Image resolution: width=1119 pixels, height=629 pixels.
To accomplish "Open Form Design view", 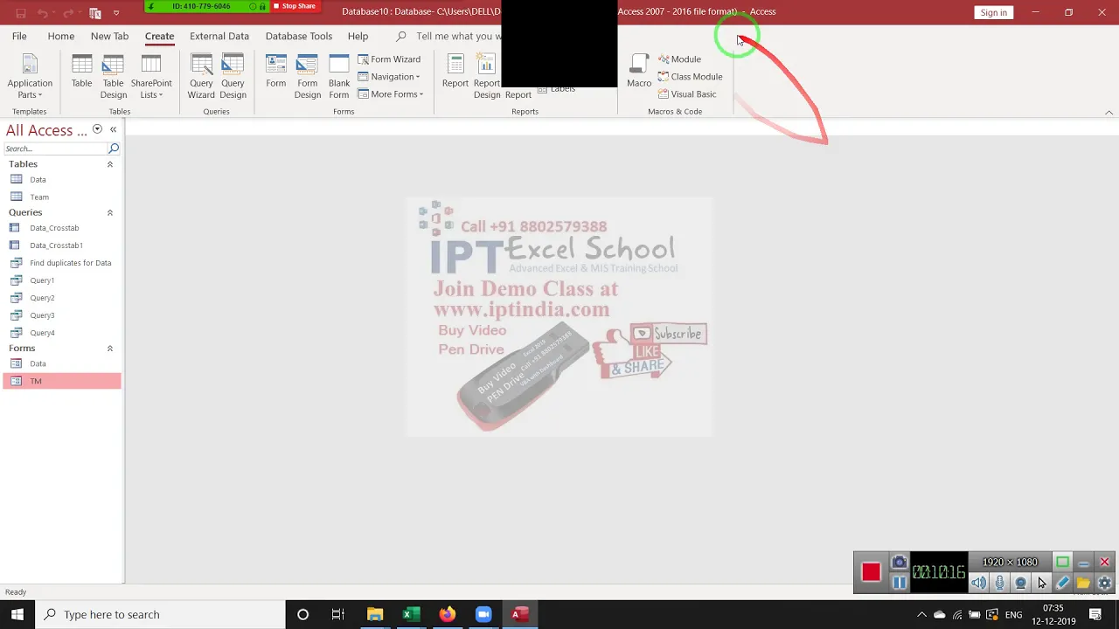I will [307, 77].
